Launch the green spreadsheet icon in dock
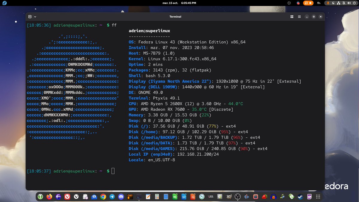Screen dimensions: 359x202 coord(175,197)
